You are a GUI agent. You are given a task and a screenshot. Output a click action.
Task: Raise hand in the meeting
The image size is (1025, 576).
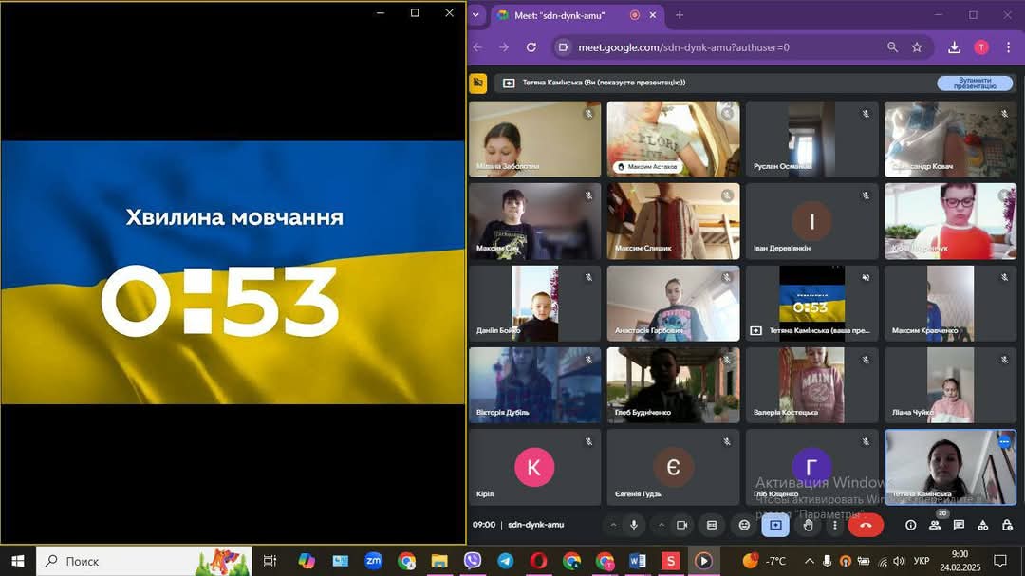808,525
